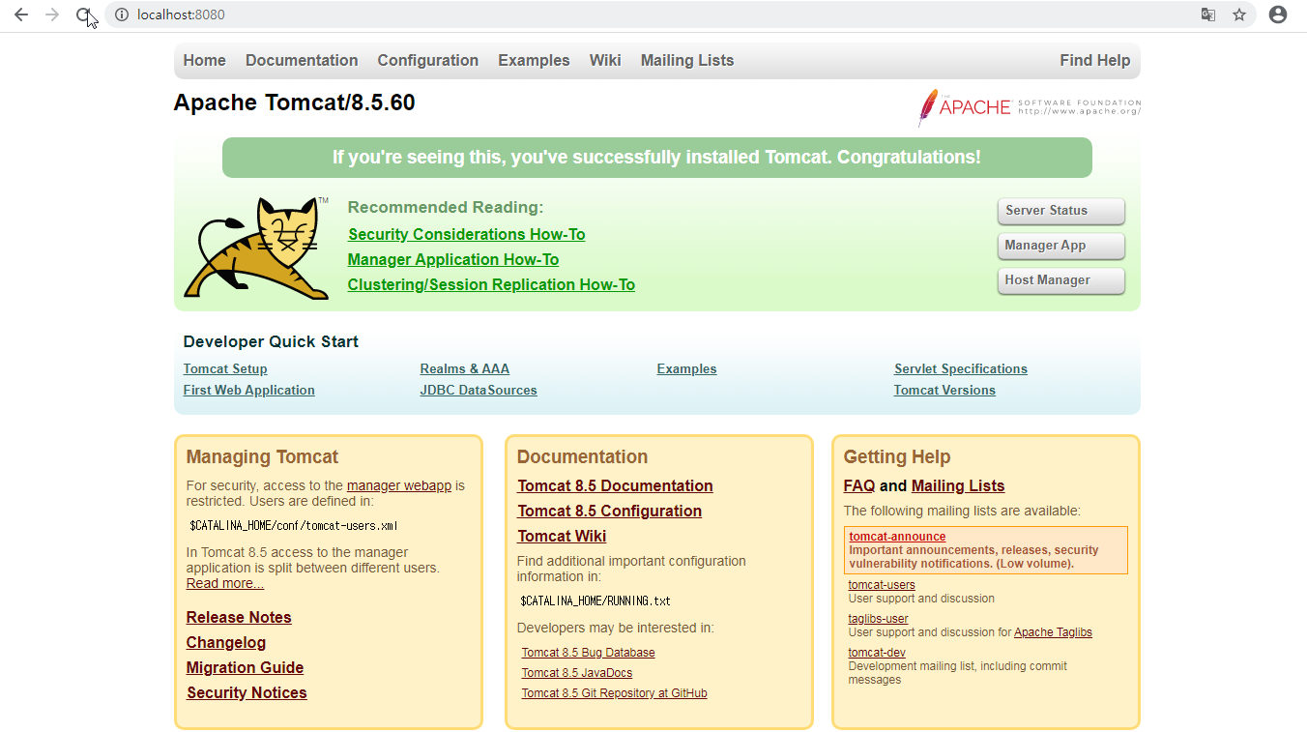
Task: Click the browser back arrow
Action: pos(21,15)
